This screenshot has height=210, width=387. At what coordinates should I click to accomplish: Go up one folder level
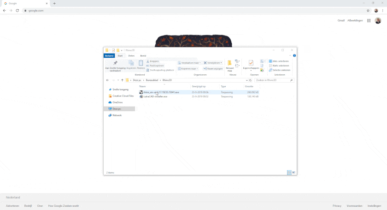pyautogui.click(x=122, y=80)
